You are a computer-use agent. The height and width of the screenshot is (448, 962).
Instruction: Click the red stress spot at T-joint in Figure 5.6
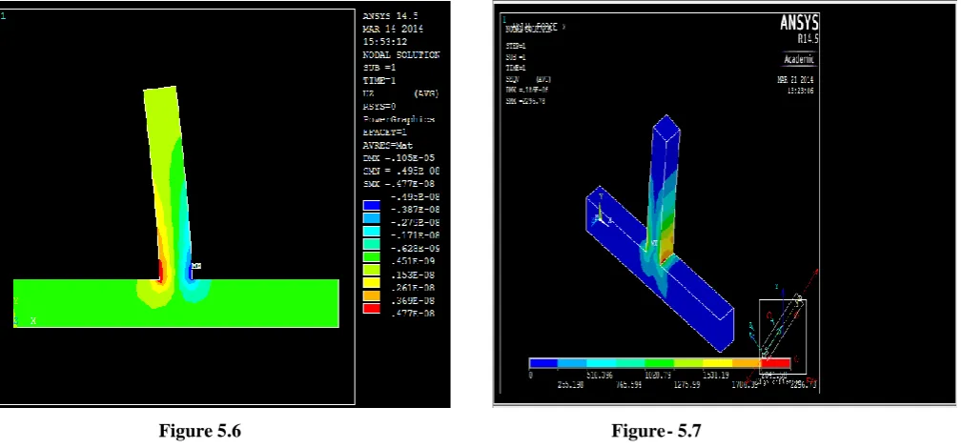coord(161,270)
